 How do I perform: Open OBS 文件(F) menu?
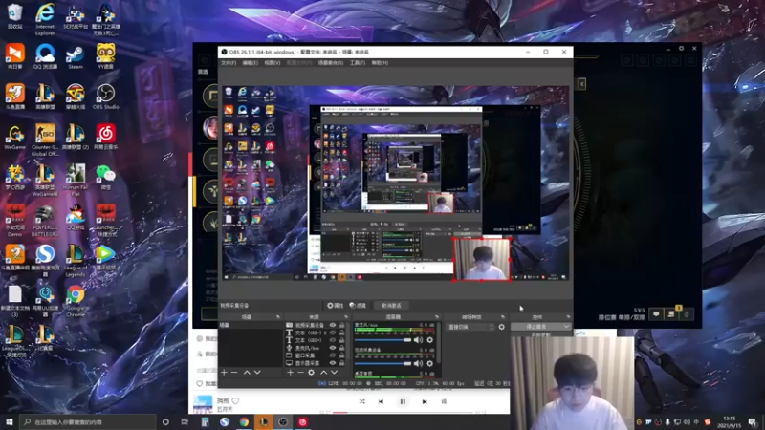[229, 63]
